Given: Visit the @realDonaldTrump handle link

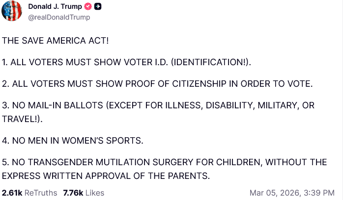Looking at the screenshot, I should coord(59,17).
